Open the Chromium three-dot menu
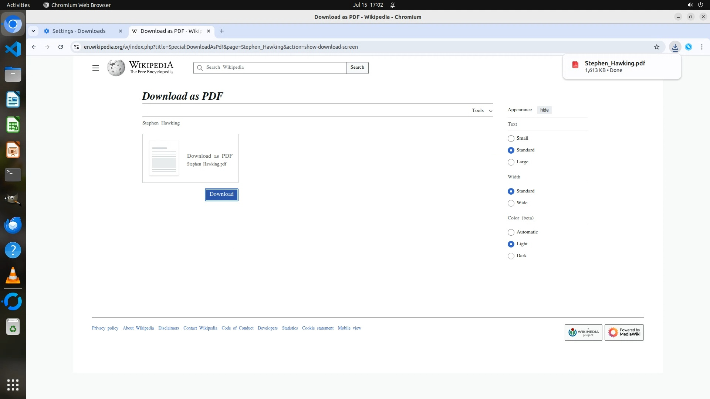Image resolution: width=710 pixels, height=399 pixels. tap(701, 47)
